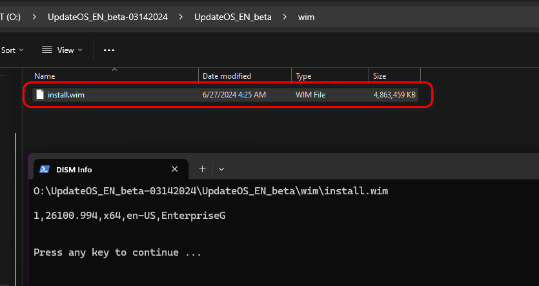Expand chevron after UpdateOS_EN_beta-03142024 breadcrumb
This screenshot has width=539, height=286.
181,17
